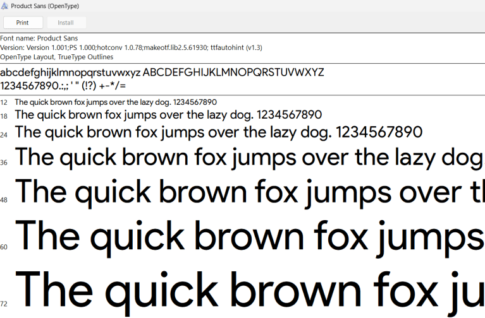Click the greyed-out Install button
485x318 pixels.
click(66, 23)
